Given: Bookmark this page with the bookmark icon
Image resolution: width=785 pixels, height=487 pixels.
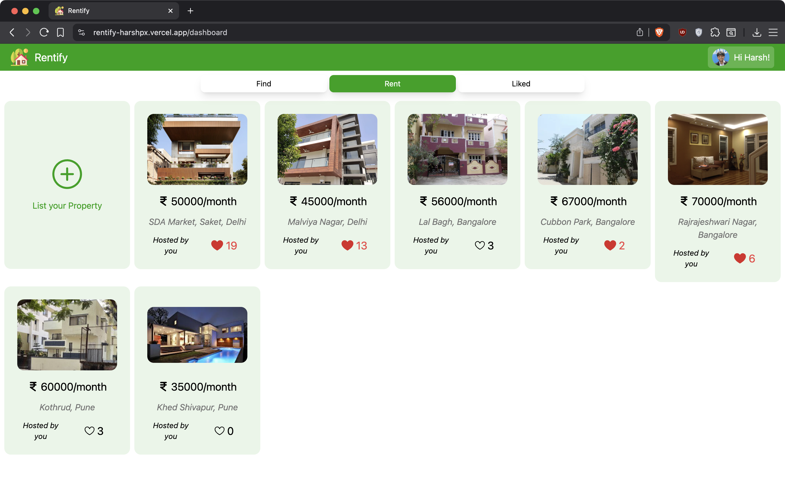Looking at the screenshot, I should [60, 32].
